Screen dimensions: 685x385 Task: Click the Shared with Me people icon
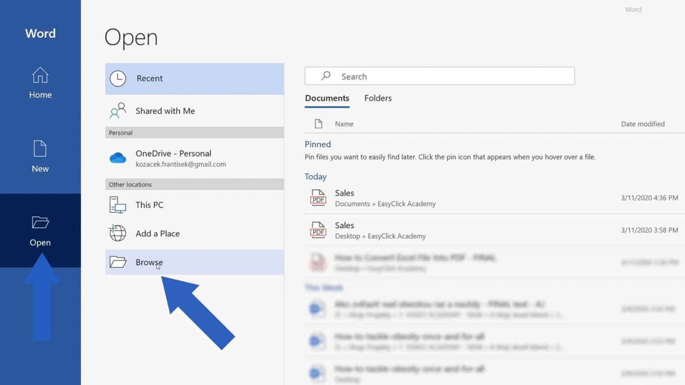click(x=118, y=111)
